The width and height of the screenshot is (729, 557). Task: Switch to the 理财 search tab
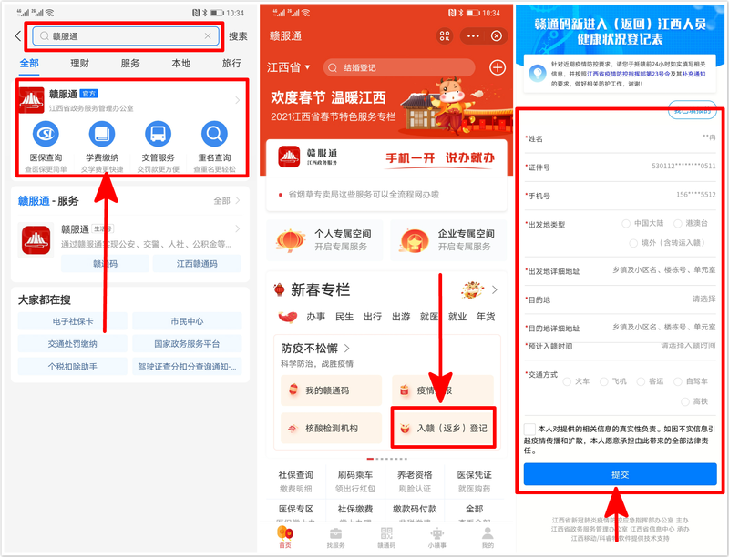[79, 63]
